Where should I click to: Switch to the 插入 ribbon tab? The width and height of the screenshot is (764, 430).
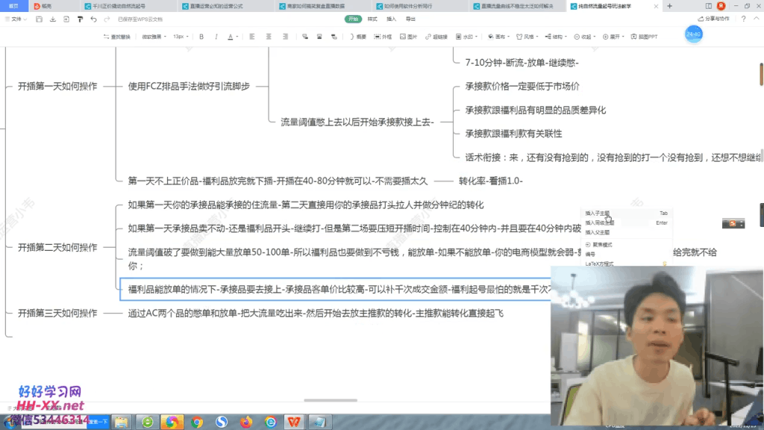coord(391,19)
